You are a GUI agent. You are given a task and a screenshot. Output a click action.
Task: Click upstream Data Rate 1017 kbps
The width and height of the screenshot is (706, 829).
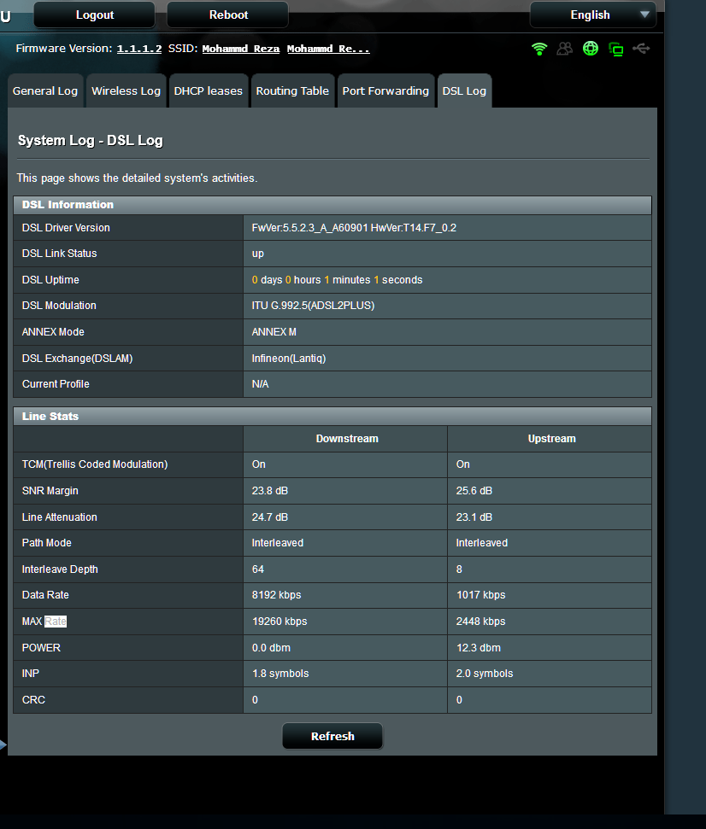point(480,595)
